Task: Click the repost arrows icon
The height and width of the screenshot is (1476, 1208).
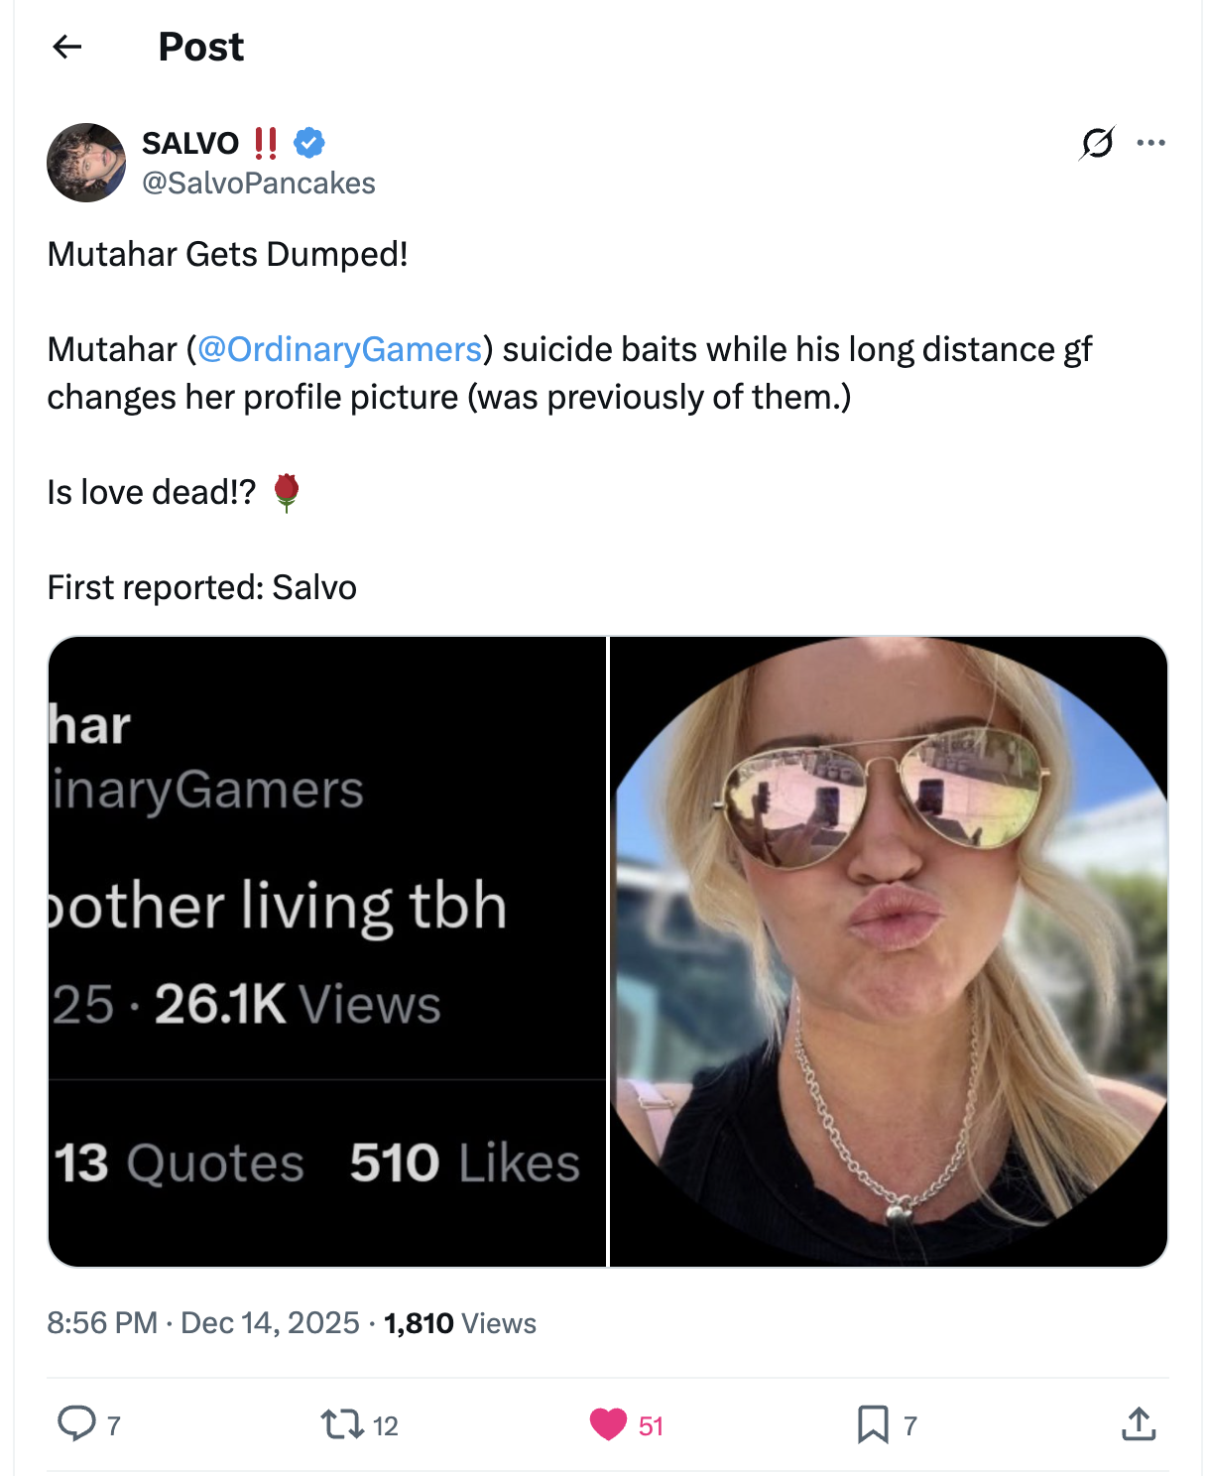Action: coord(341,1425)
